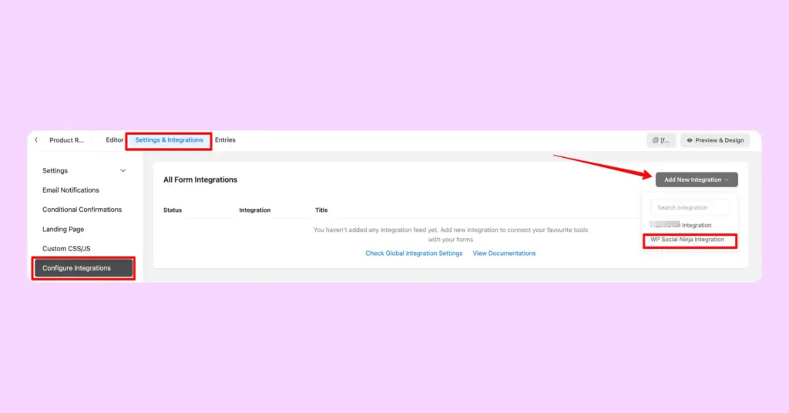This screenshot has width=789, height=413.
Task: Open the View Documentations link
Action: tap(504, 254)
